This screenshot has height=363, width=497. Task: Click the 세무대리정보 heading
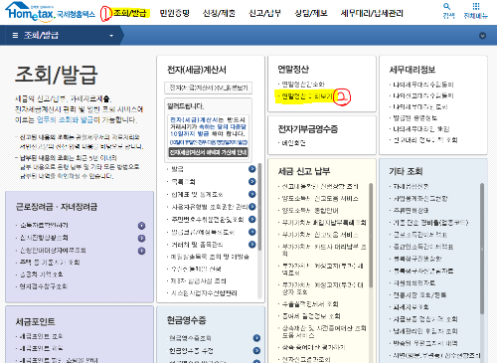click(x=413, y=70)
